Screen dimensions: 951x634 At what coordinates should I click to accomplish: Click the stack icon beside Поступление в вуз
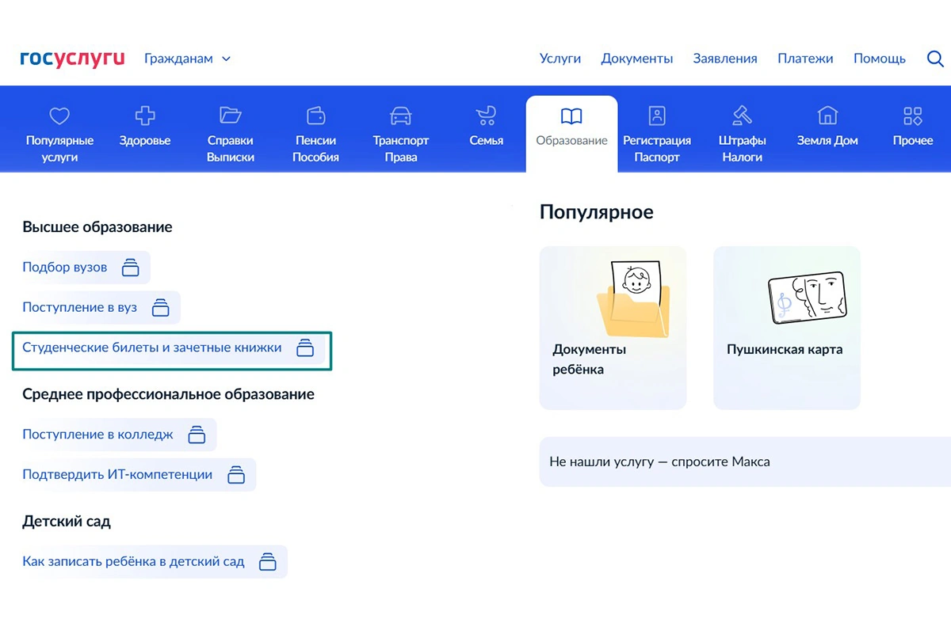[x=161, y=308]
